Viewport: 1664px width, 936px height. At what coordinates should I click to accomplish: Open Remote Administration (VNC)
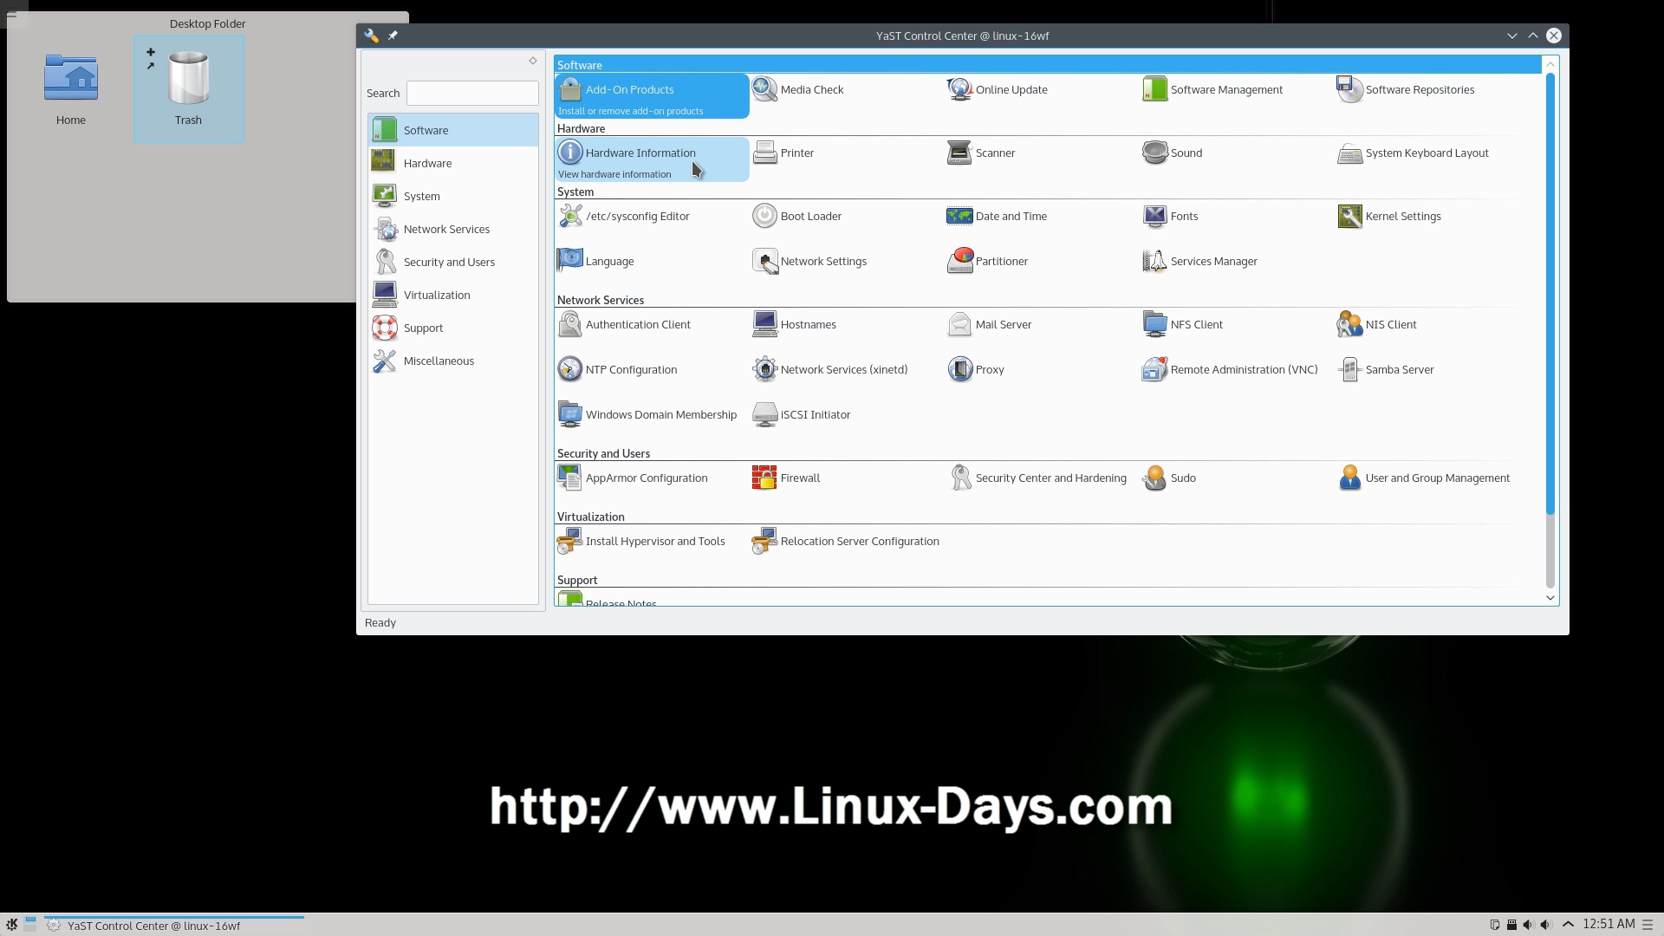point(1230,369)
